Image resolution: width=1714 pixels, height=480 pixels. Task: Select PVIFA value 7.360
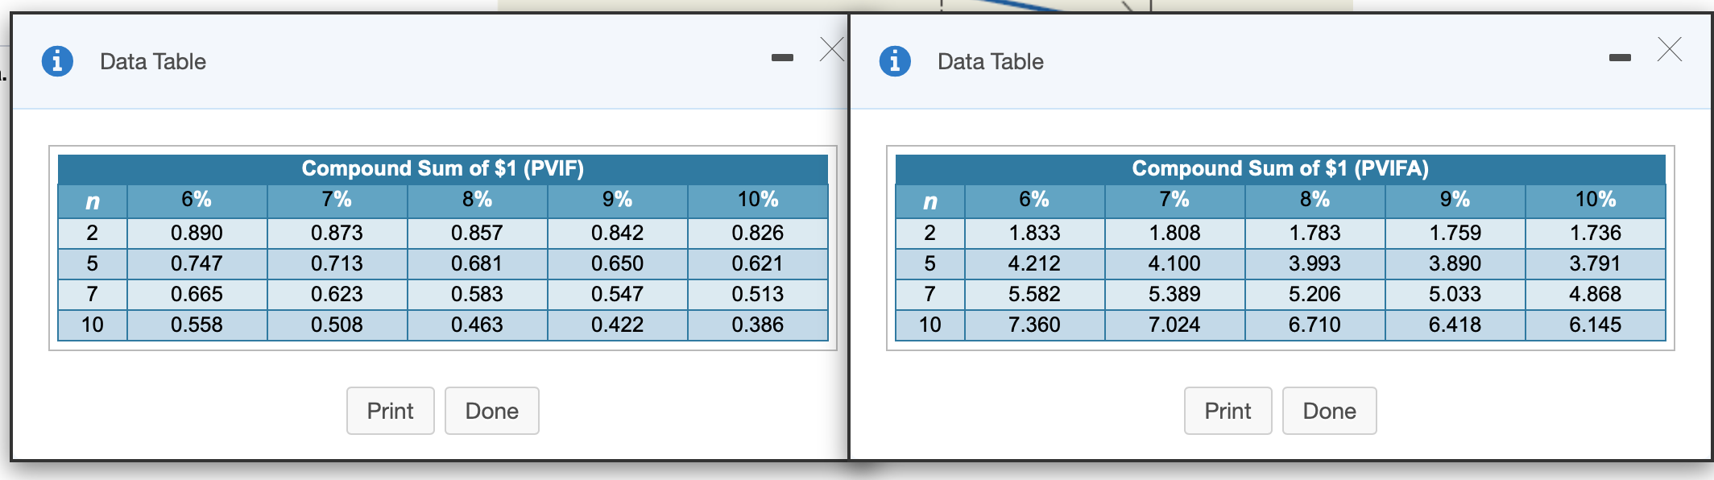click(x=1034, y=325)
